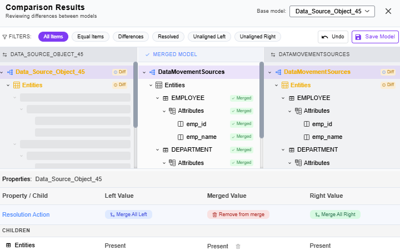Click the swap icon beside DATAMOVEMENTSOURCES header
Screen dimensions: 400x250
point(273,54)
